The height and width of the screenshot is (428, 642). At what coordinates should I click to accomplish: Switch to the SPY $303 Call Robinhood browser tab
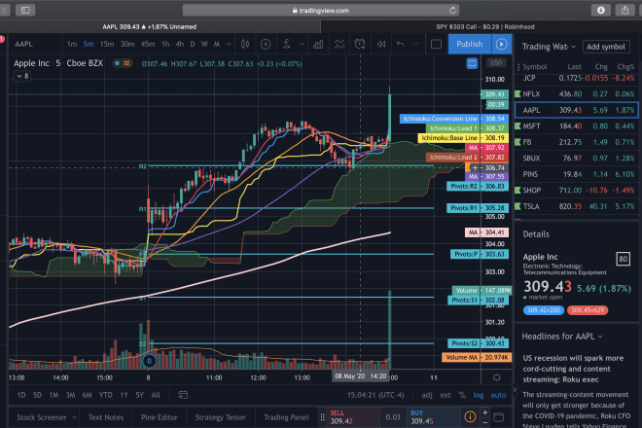point(485,26)
